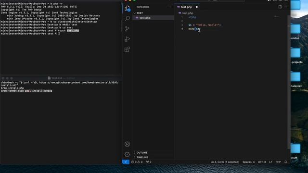The image size is (308, 173).
Task: Change end of line sequence LF
Action: tap(270, 162)
